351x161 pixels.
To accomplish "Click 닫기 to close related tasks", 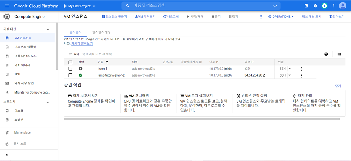I will [x=338, y=86].
